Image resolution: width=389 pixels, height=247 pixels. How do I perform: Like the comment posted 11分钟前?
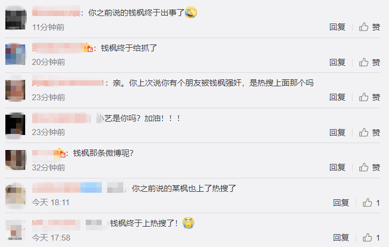pos(369,27)
